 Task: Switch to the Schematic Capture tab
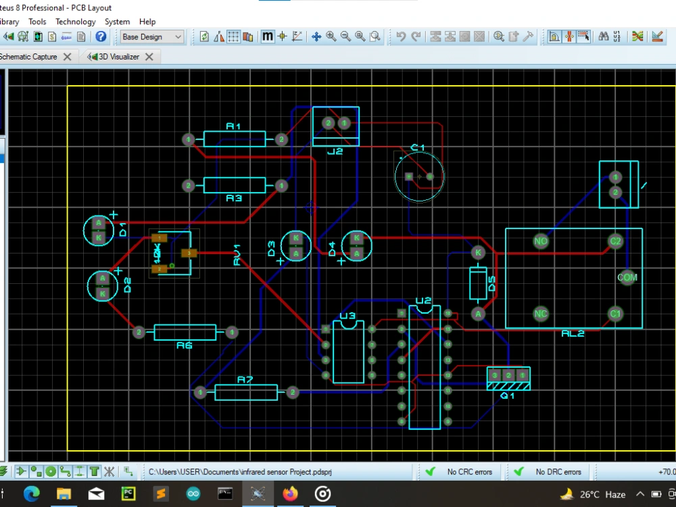pos(30,57)
